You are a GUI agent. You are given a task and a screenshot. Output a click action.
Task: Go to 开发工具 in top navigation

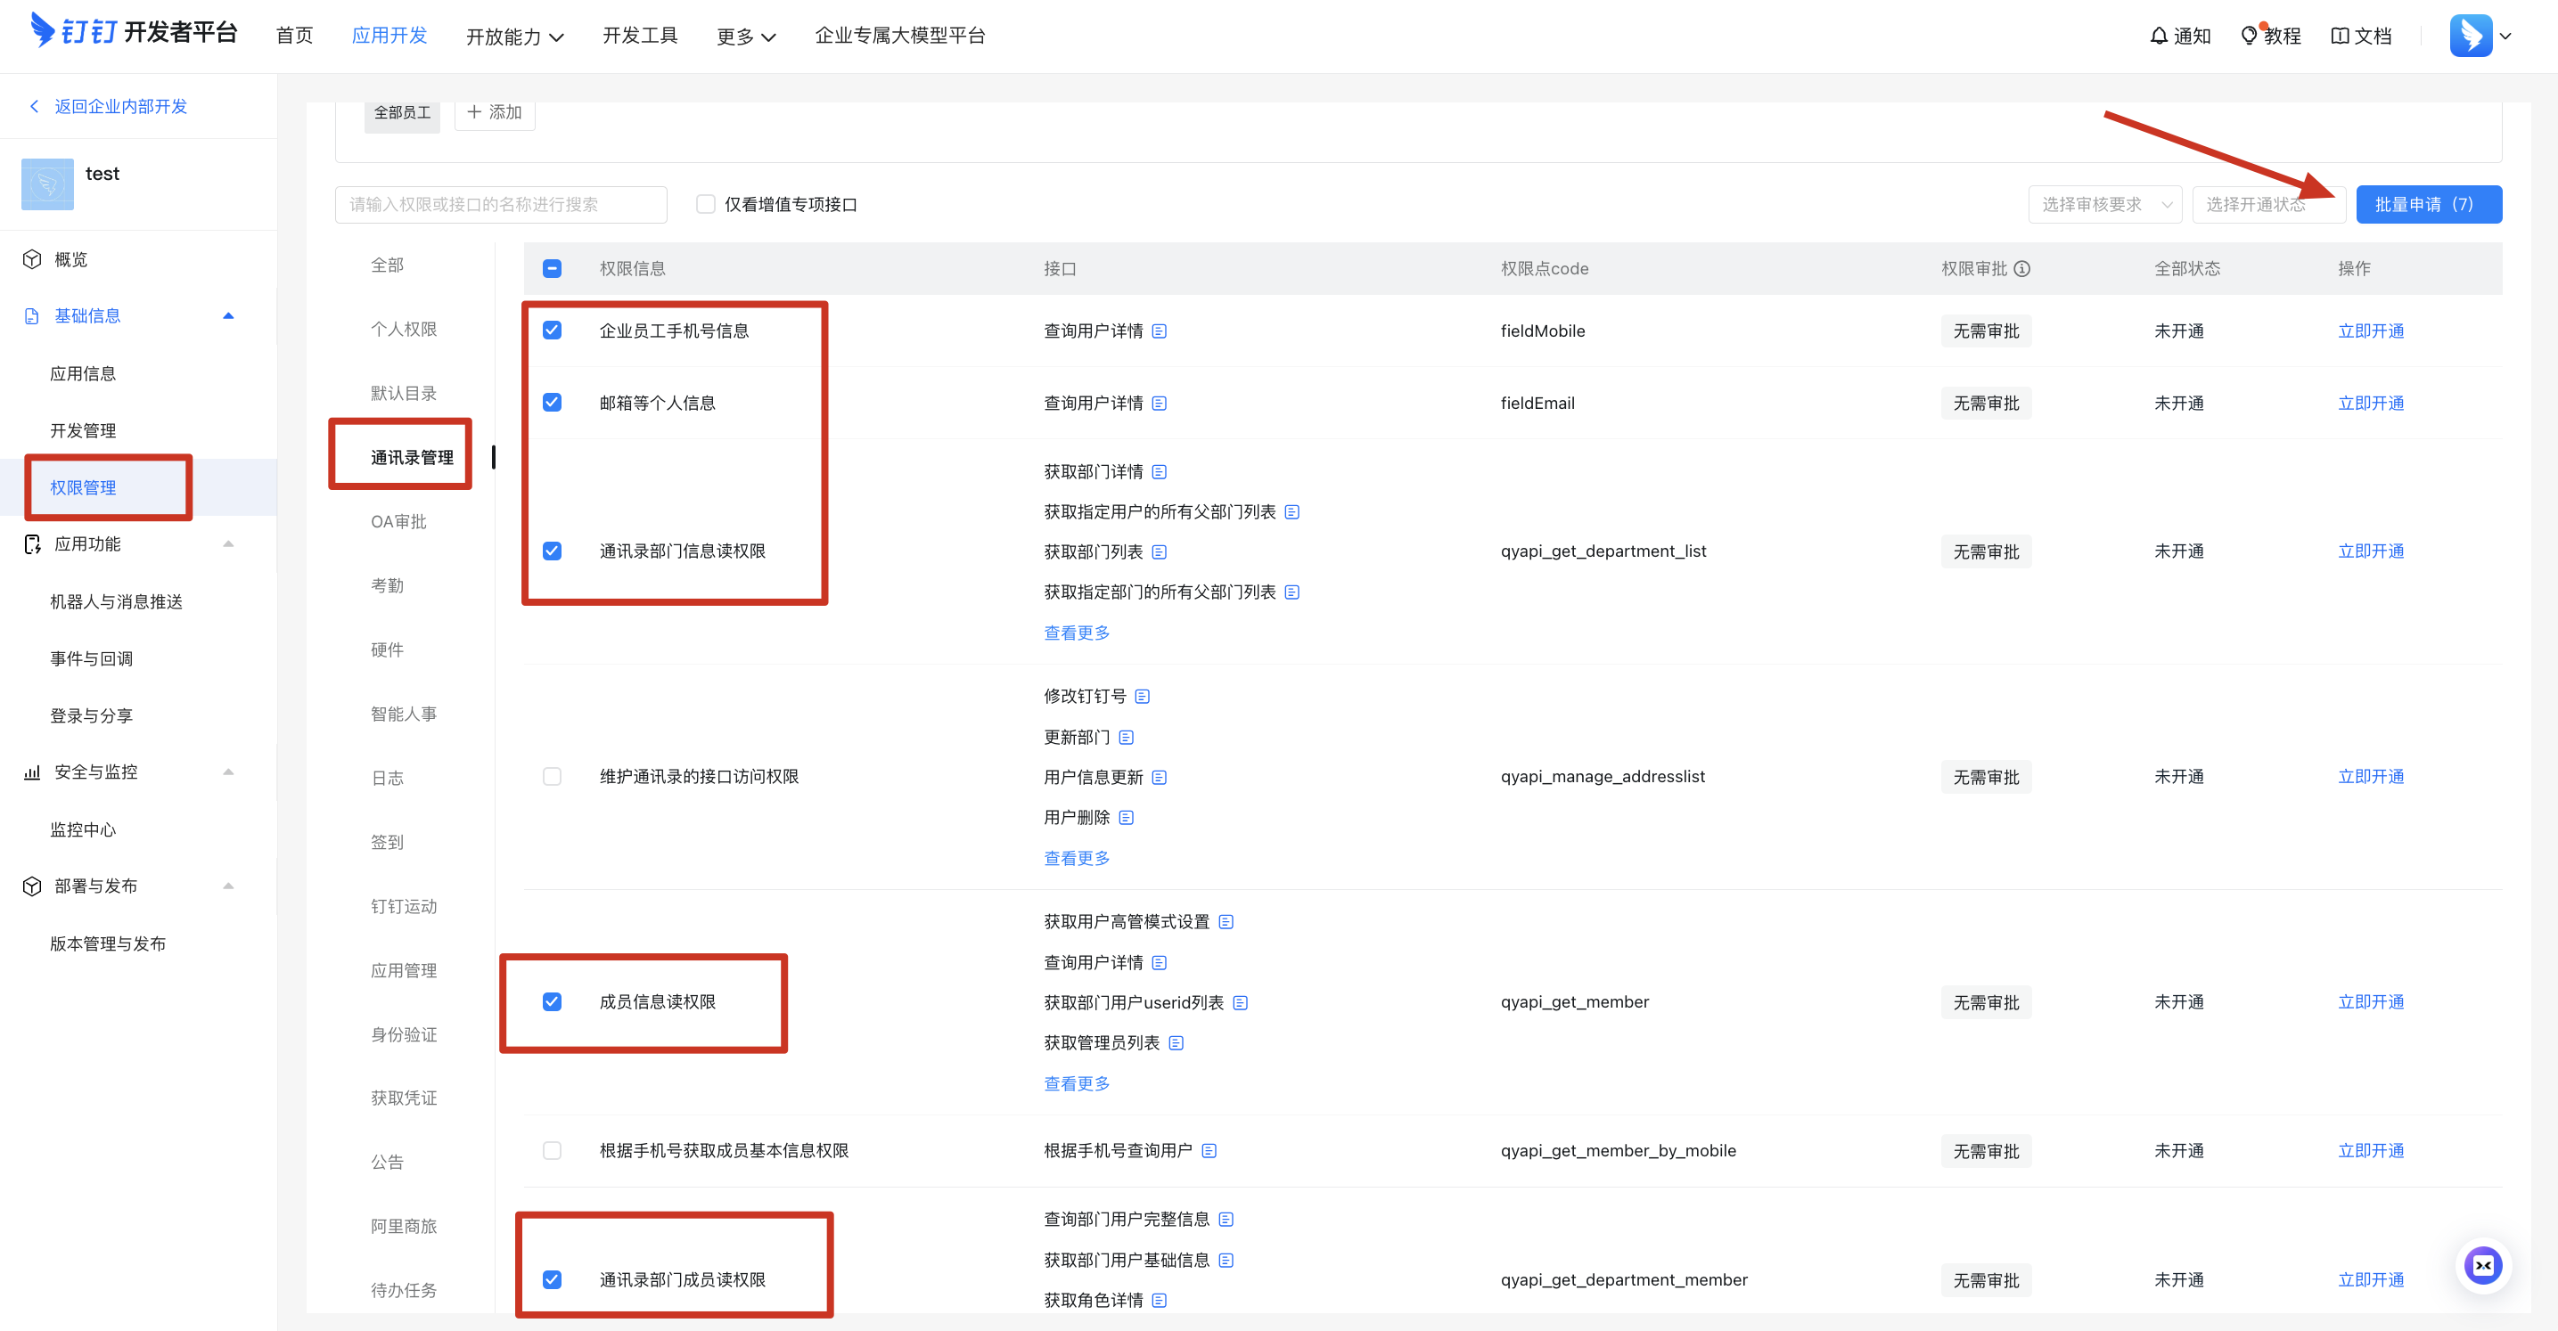[x=640, y=36]
